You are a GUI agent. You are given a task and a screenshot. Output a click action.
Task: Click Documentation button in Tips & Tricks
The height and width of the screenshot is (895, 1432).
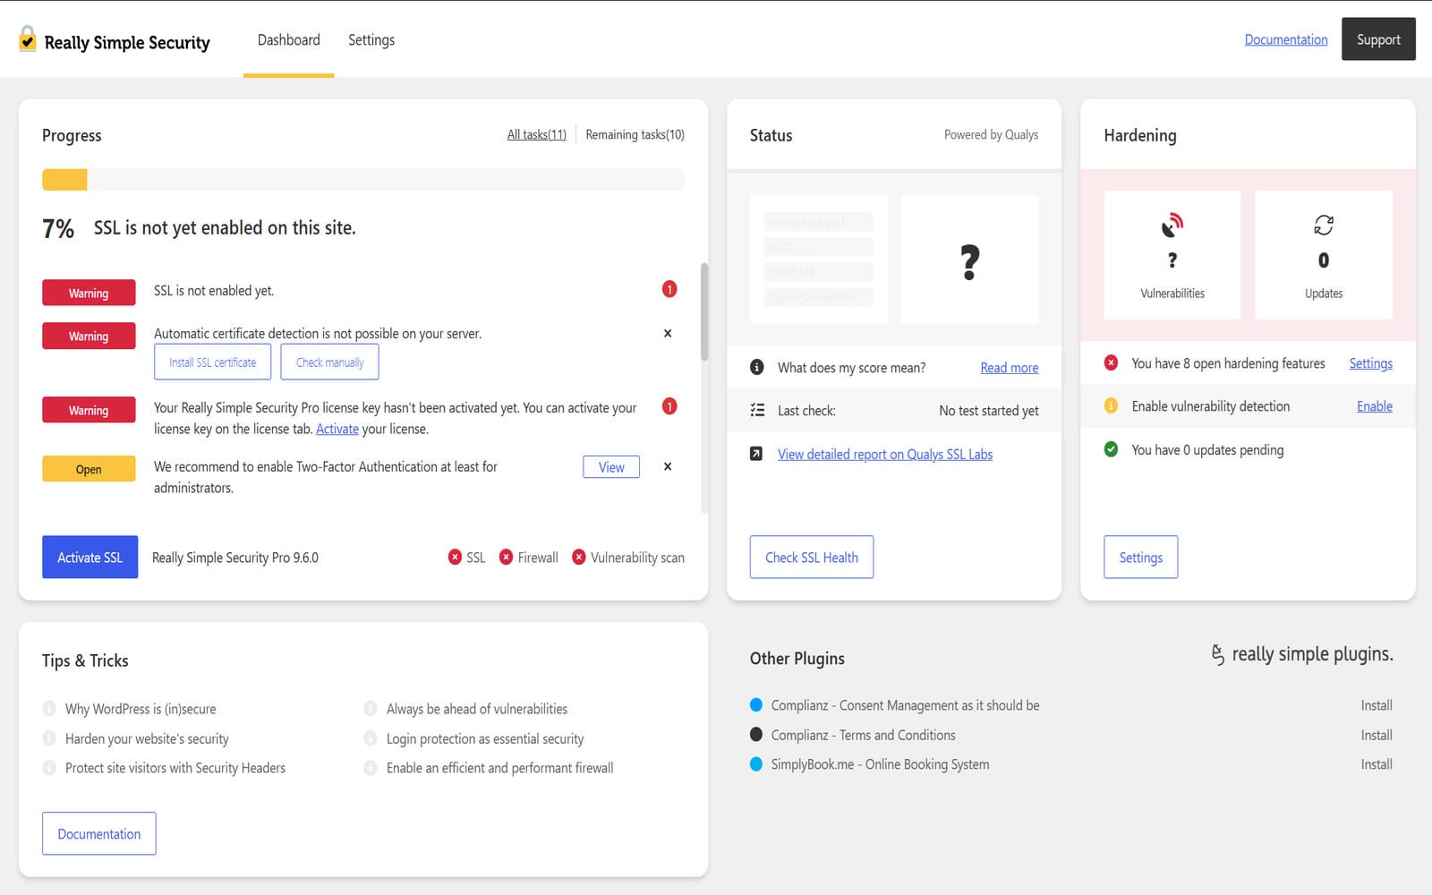pyautogui.click(x=98, y=833)
